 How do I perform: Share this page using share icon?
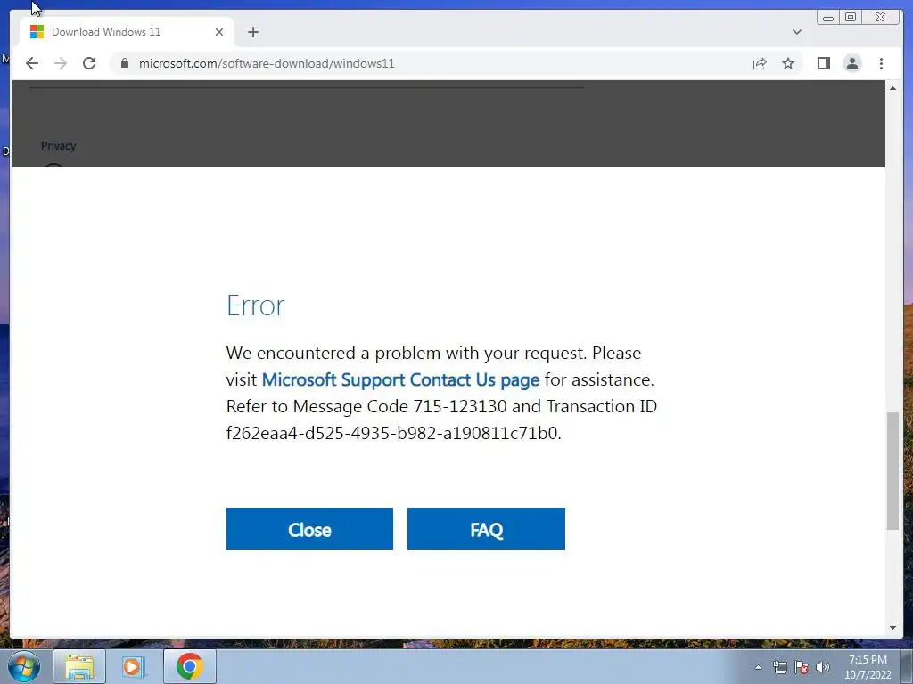pyautogui.click(x=760, y=63)
